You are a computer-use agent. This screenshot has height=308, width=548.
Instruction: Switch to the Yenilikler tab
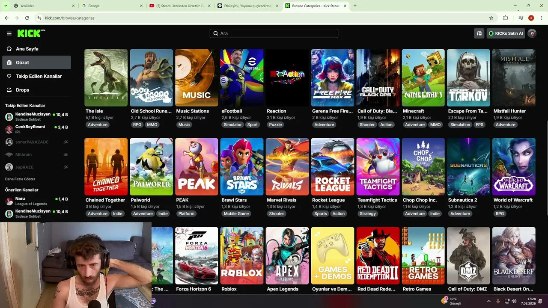pos(44,6)
